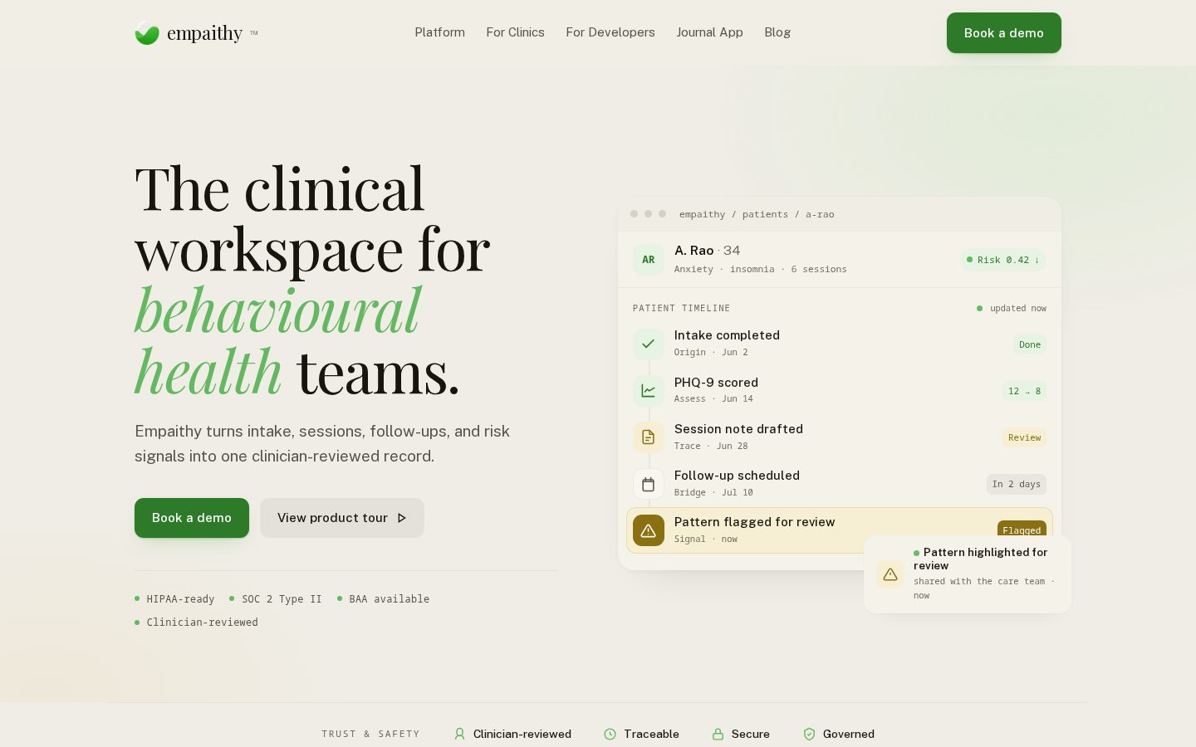The image size is (1196, 747).
Task: Click the Review status badge
Action: pyautogui.click(x=1024, y=437)
